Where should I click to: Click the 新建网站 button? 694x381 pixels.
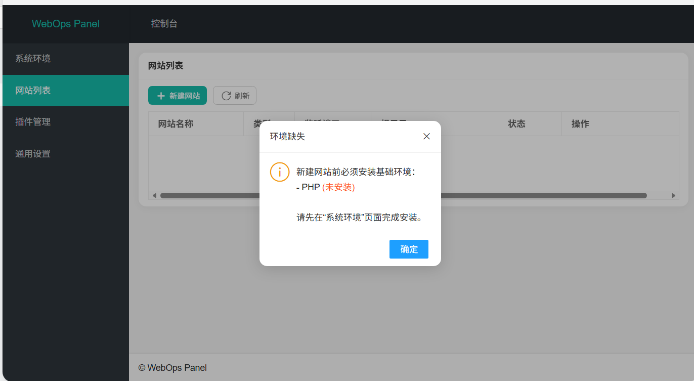[x=178, y=96]
